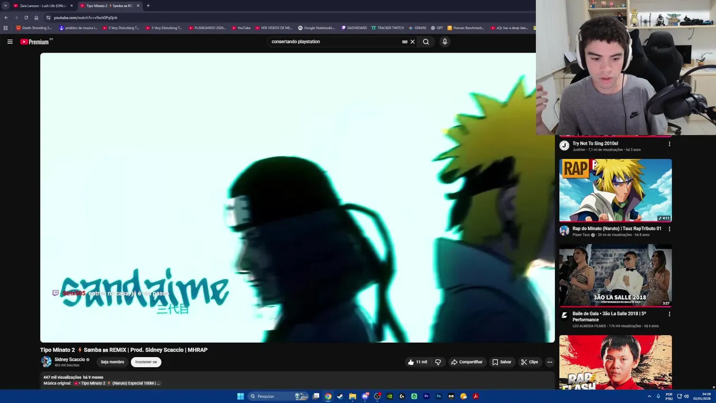Go to browser home page

click(36, 17)
